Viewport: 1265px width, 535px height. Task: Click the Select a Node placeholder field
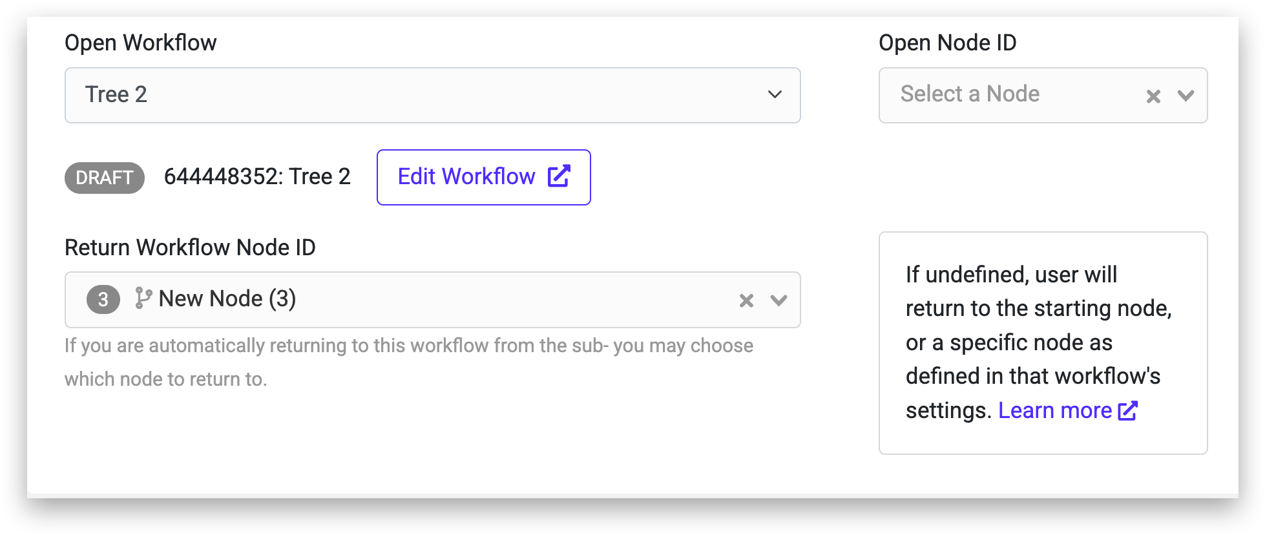(970, 94)
